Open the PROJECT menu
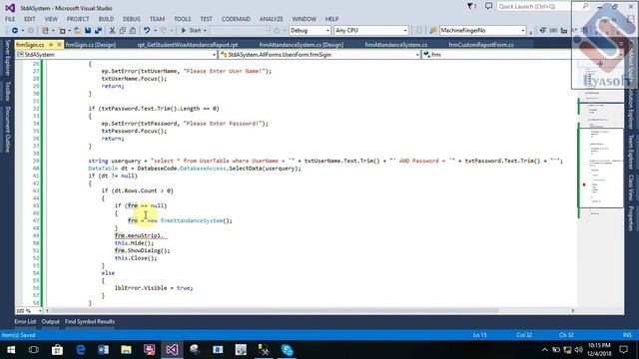 (78, 19)
